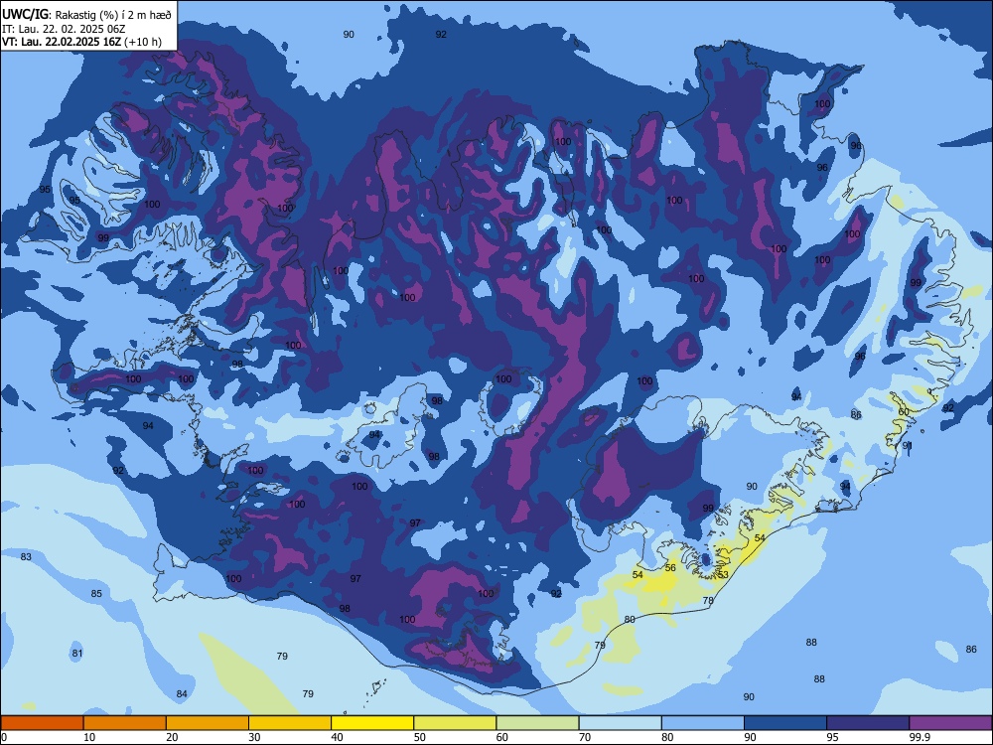Click the legend tick label 50
Image resolution: width=993 pixels, height=745 pixels.
420,737
